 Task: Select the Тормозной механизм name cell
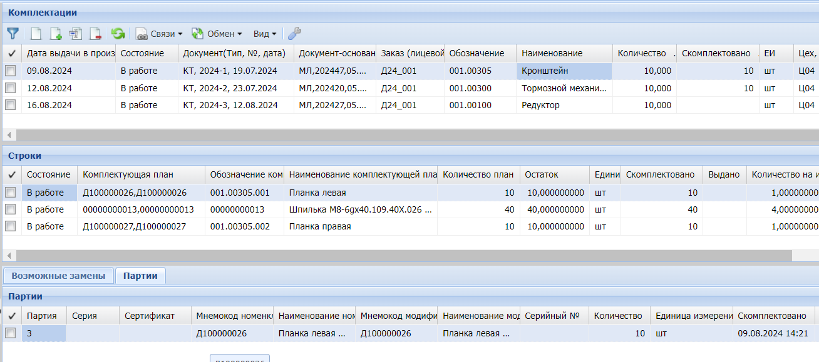564,88
